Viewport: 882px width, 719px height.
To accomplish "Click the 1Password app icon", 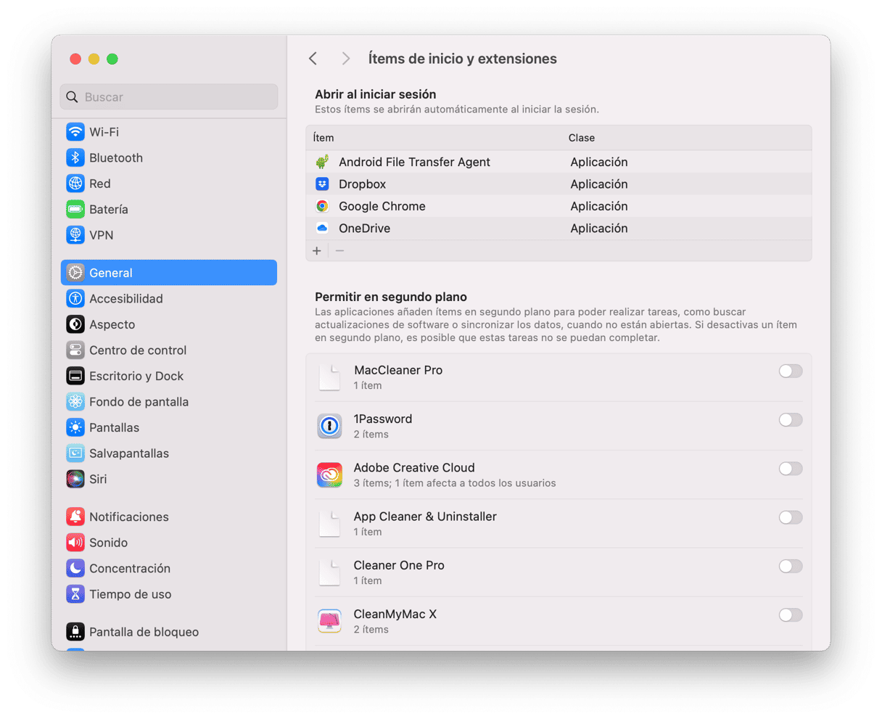I will click(x=329, y=426).
